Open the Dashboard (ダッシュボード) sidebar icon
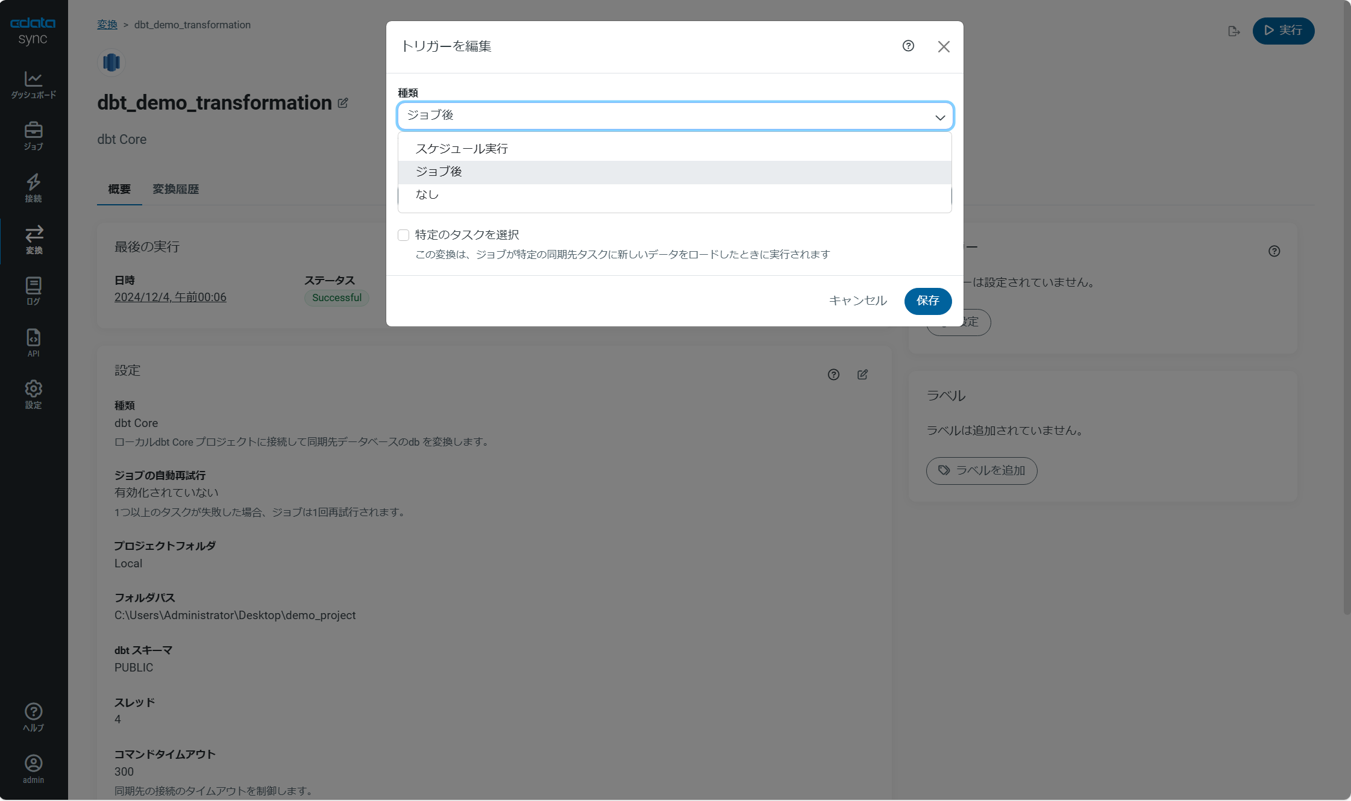 [x=33, y=84]
